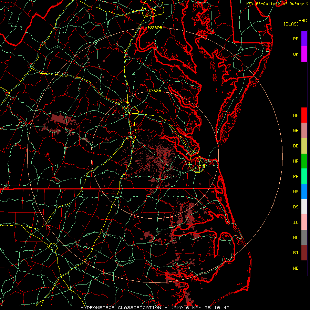Click the 6 MAY 25 date text
Viewport: 310px width, 310px height.
[x=198, y=308]
